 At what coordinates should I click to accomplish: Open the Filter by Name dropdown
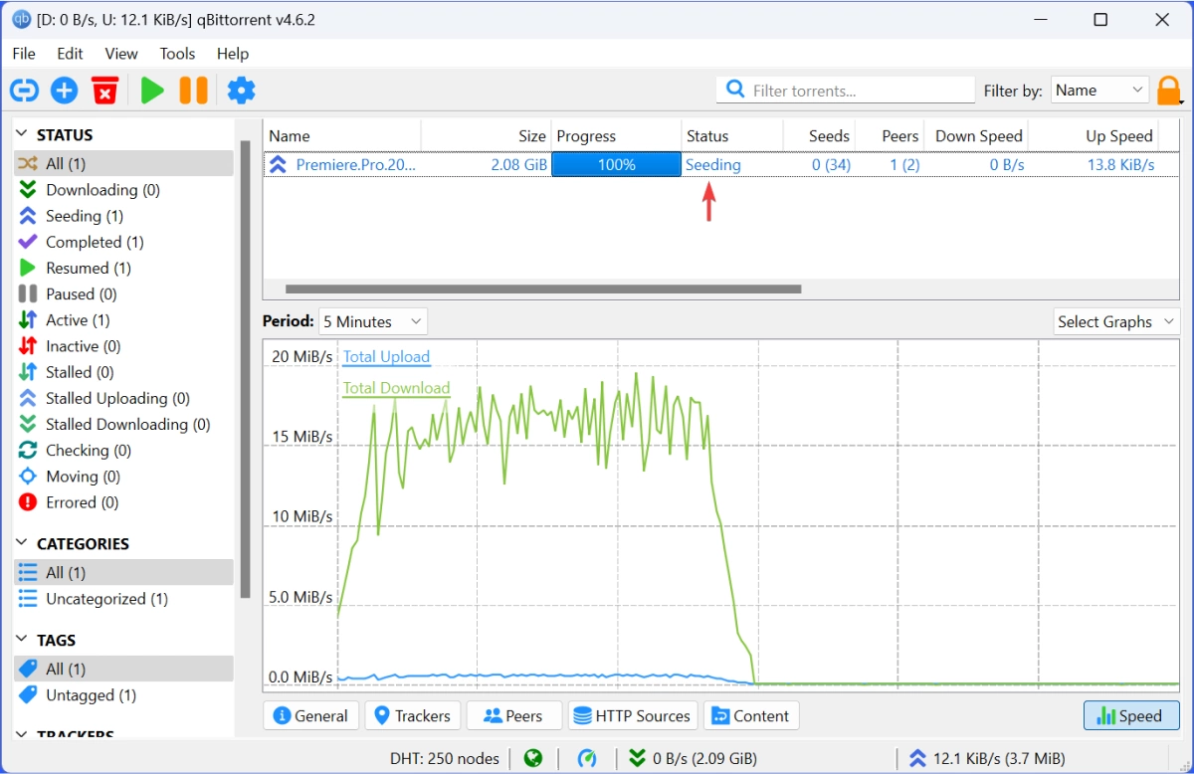[x=1099, y=90]
